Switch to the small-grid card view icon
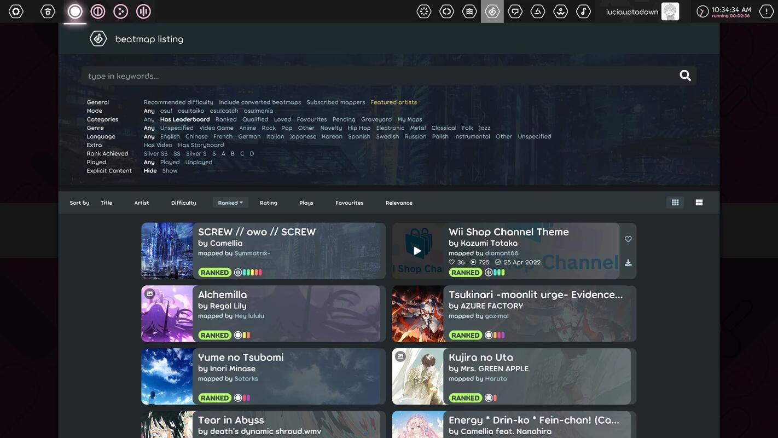The height and width of the screenshot is (438, 778). coord(675,203)
